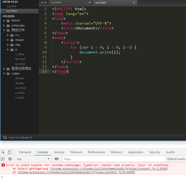Image resolution: width=186 pixels, height=179 pixels.
Task: Close the xxx.html editor tab
Action: 134,3
